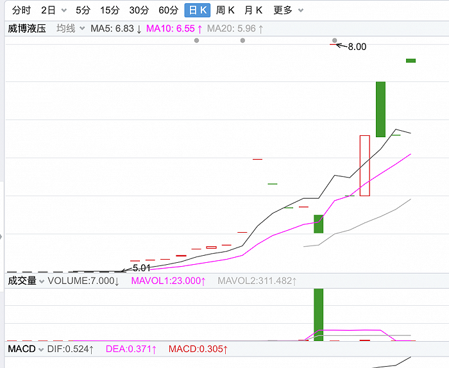449x368 pixels.
Task: Click the MACD:0.305 readout
Action: tap(198, 349)
